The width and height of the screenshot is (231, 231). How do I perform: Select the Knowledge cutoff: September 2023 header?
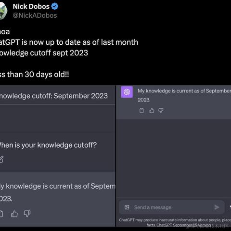point(54,96)
